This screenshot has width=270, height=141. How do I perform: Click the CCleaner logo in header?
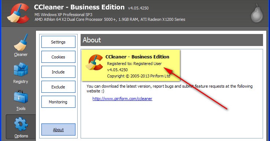point(18,14)
